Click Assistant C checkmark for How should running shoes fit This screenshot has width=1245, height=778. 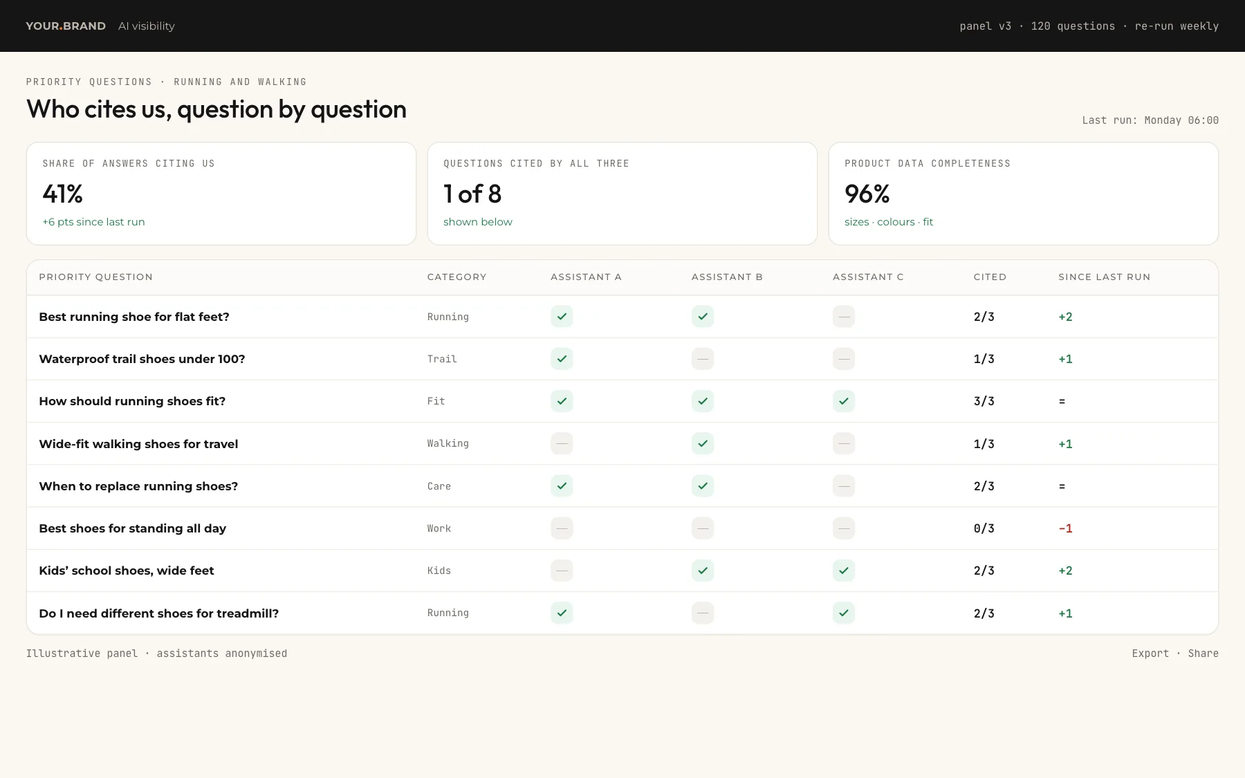point(844,401)
